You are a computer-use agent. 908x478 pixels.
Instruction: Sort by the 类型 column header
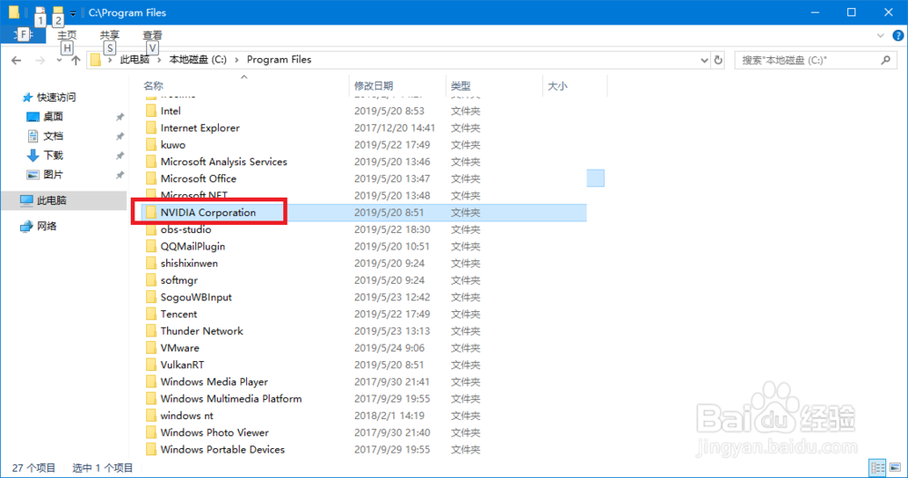tap(460, 85)
